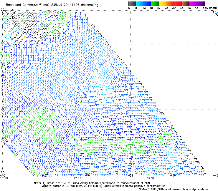Click the Rapidscat Corrected Winds title text
The width and height of the screenshot is (218, 191).
coord(52,5)
